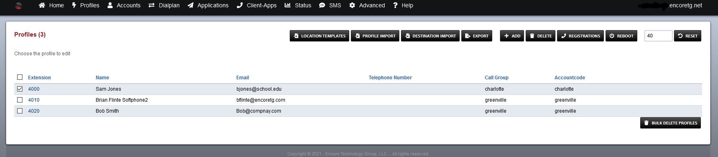Open extension 4020 profile link
This screenshot has height=157, width=718.
[x=34, y=111]
